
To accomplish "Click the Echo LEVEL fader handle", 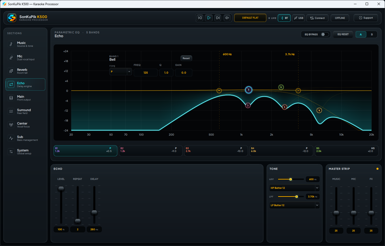I will pyautogui.click(x=61, y=188).
